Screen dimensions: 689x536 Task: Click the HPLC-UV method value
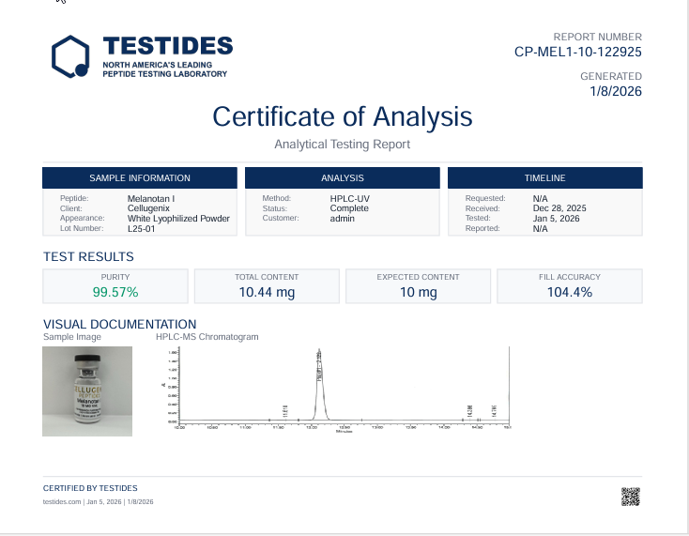pos(349,199)
